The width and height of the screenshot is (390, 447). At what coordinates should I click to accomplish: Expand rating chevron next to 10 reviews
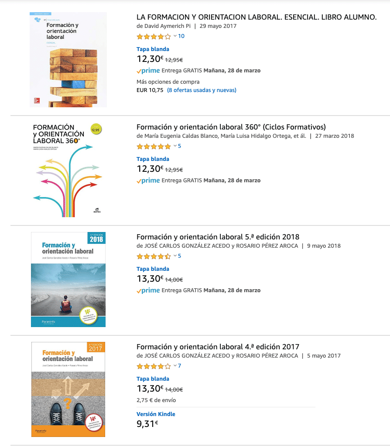pos(175,36)
